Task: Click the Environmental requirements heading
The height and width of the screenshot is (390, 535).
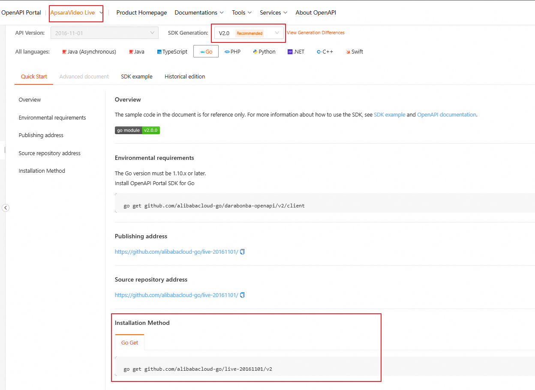Action: click(154, 158)
